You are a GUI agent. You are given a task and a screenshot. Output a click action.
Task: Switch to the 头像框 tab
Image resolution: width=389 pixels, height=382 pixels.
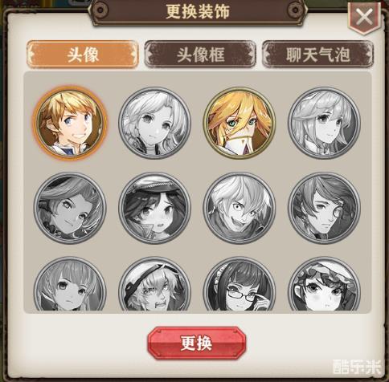coord(200,55)
